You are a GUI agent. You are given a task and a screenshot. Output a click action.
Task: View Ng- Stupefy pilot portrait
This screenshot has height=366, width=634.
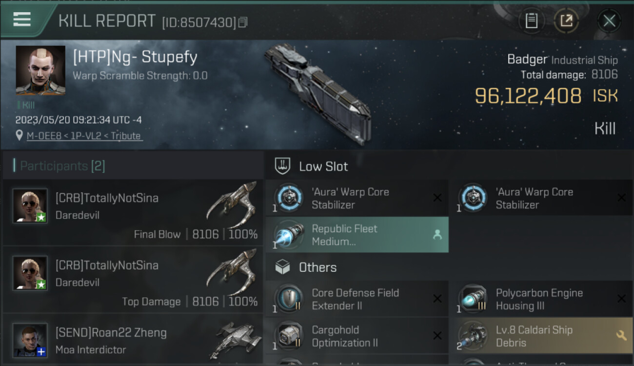(x=40, y=70)
